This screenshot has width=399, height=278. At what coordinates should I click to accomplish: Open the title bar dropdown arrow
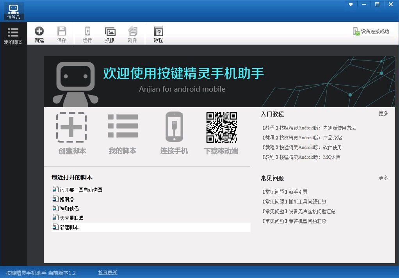click(350, 4)
